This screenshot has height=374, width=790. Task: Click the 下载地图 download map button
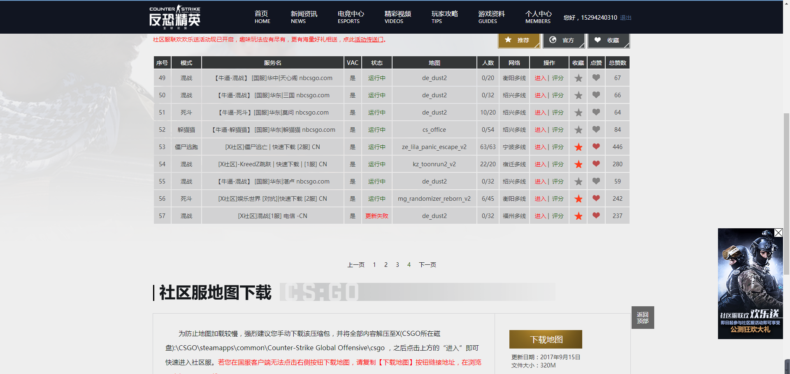coord(545,339)
